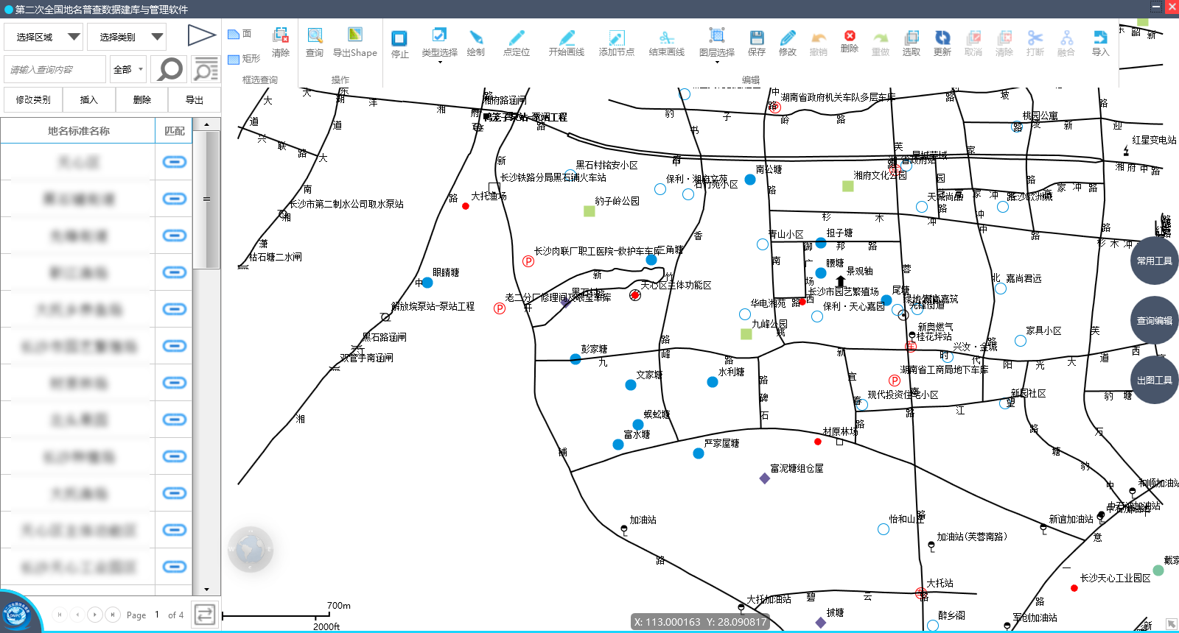The height and width of the screenshot is (633, 1179).
Task: Click the 添加节点 add node icon
Action: (616, 43)
